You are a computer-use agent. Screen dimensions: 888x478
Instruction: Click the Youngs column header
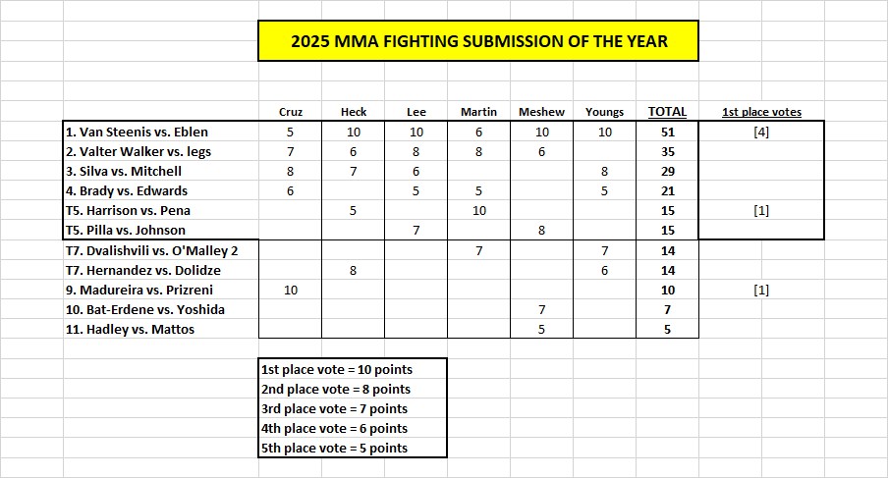pos(604,112)
